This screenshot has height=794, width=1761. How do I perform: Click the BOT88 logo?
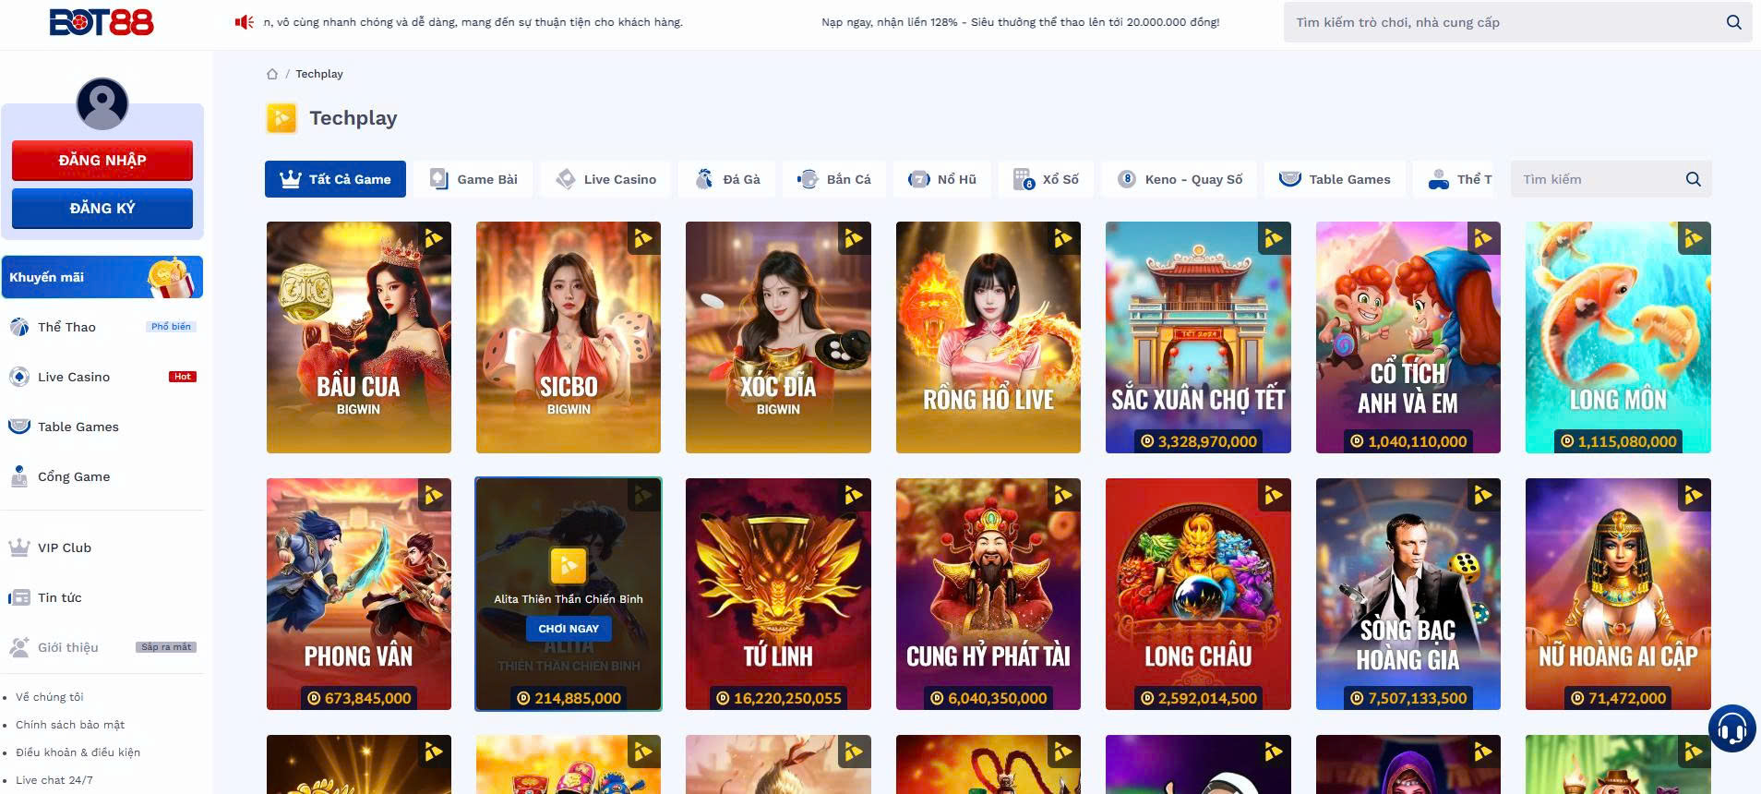(102, 22)
